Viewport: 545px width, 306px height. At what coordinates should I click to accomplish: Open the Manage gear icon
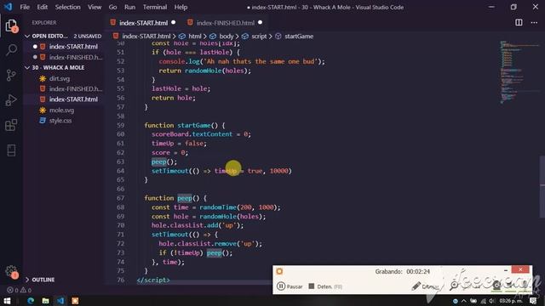point(11,272)
